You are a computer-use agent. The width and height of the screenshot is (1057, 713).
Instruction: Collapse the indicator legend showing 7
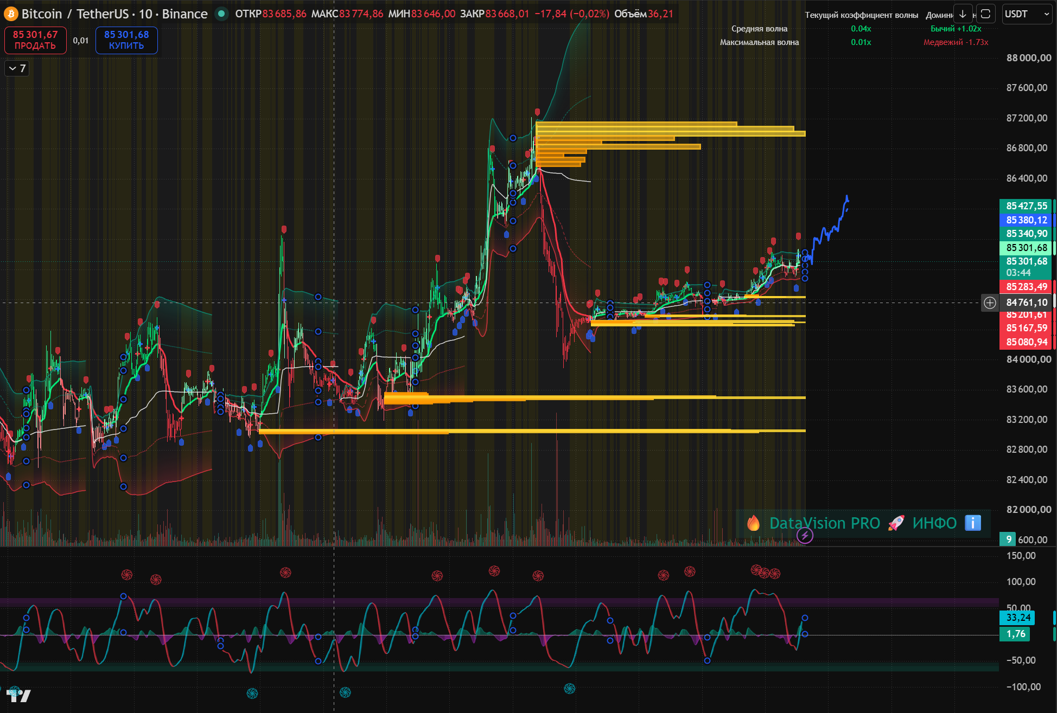(17, 68)
